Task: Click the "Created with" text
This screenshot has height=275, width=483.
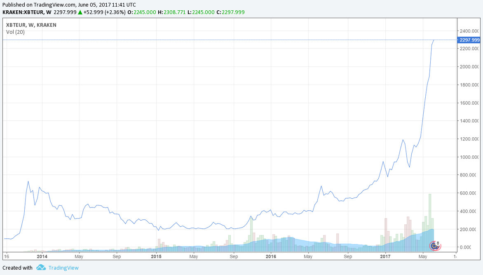Action: (x=17, y=268)
